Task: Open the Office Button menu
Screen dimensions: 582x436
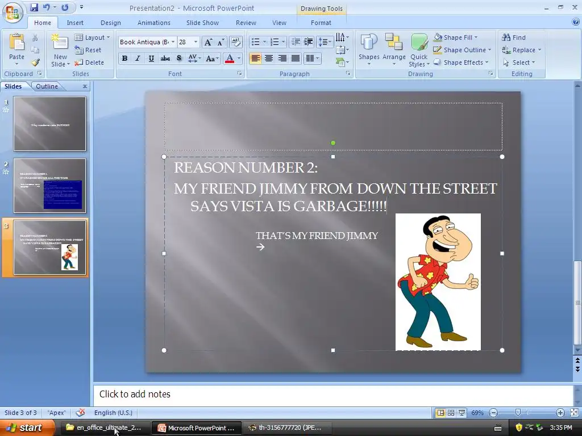Action: point(13,12)
